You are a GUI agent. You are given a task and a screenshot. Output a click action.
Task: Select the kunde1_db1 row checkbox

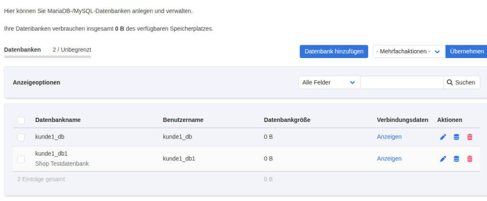pos(21,159)
